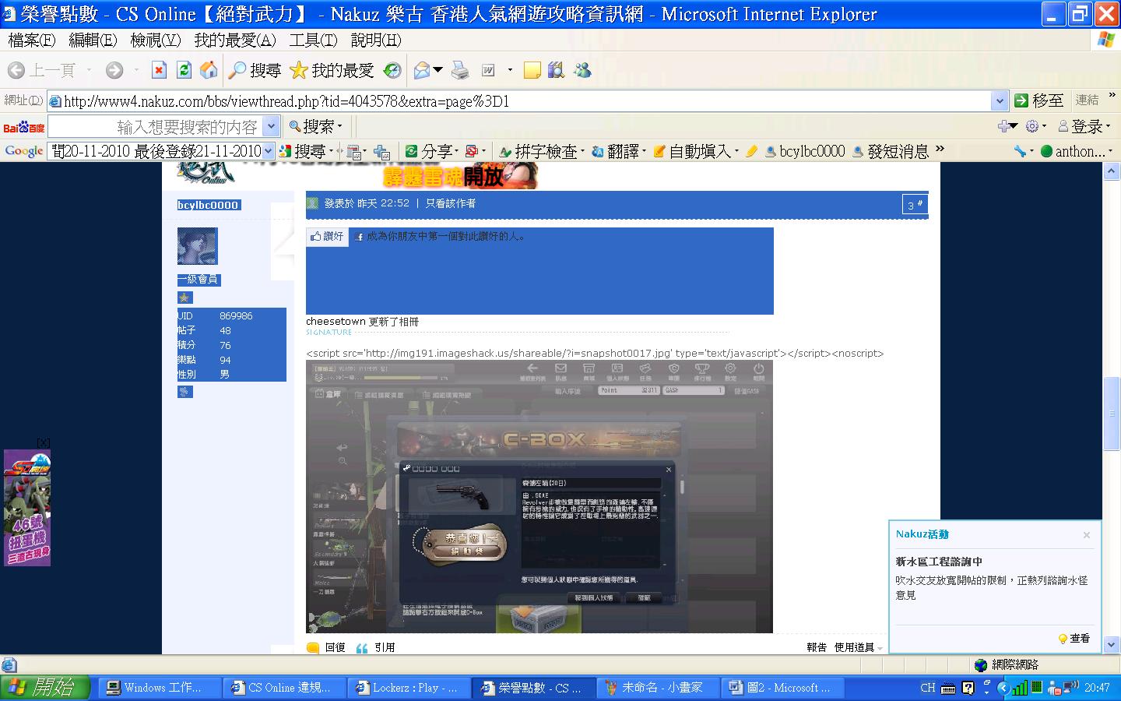The height and width of the screenshot is (701, 1121).
Task: Click the Stop loading icon
Action: tap(159, 71)
